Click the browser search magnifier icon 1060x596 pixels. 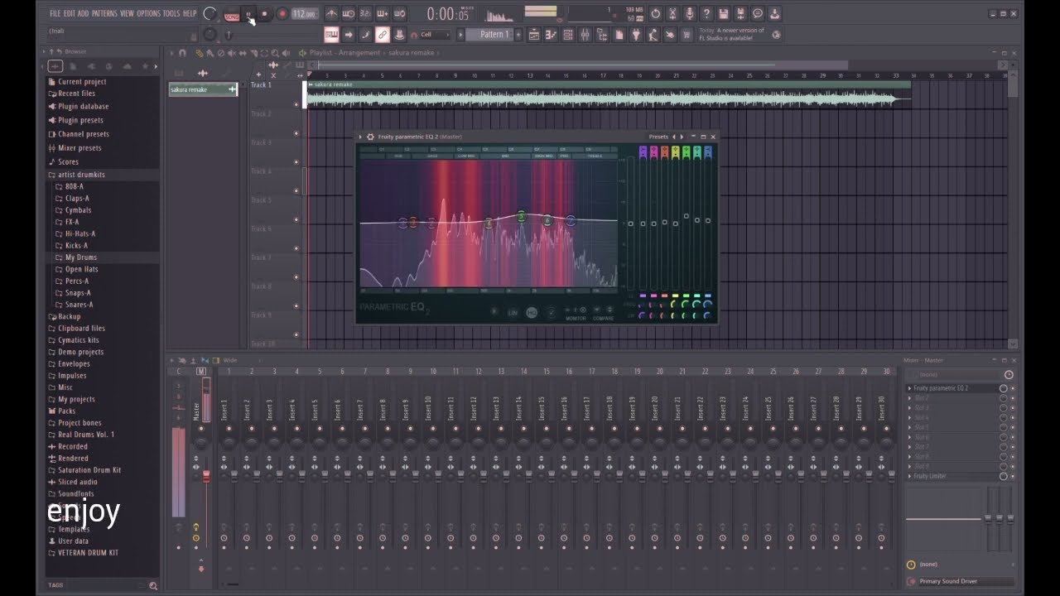point(152,586)
